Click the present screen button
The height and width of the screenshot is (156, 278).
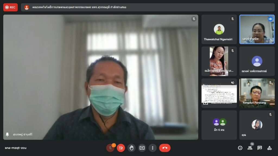pos(142,148)
